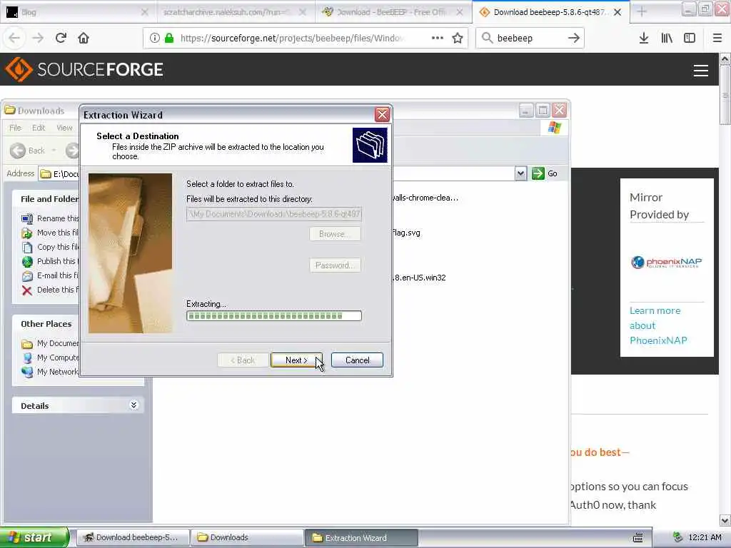This screenshot has height=548, width=731.
Task: Cancel the Extraction Wizard
Action: click(357, 360)
